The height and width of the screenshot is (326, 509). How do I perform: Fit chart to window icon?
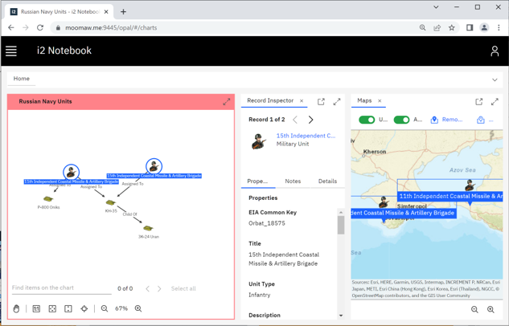pos(52,308)
